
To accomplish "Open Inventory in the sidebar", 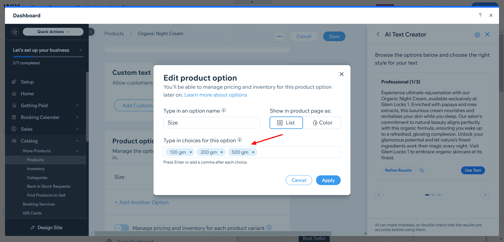I will tap(36, 169).
